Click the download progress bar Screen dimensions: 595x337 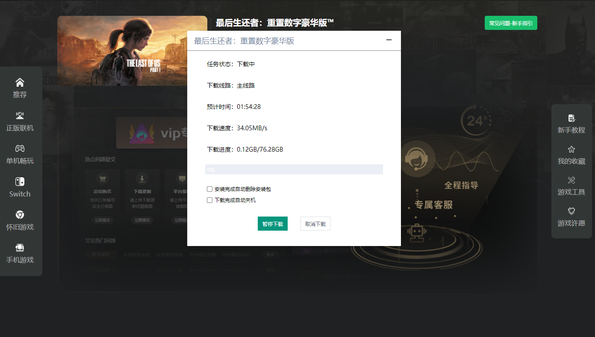(x=294, y=170)
